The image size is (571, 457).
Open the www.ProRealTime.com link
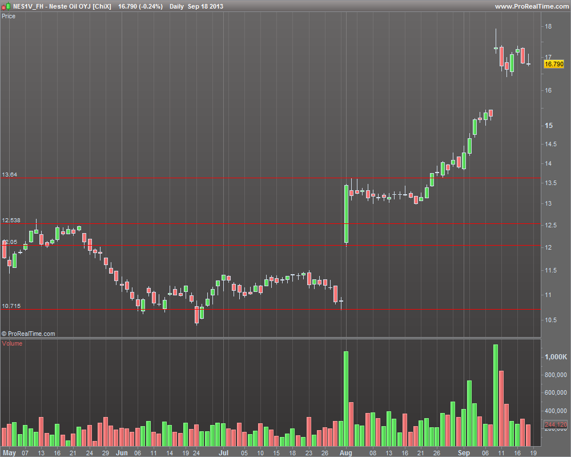click(x=532, y=6)
